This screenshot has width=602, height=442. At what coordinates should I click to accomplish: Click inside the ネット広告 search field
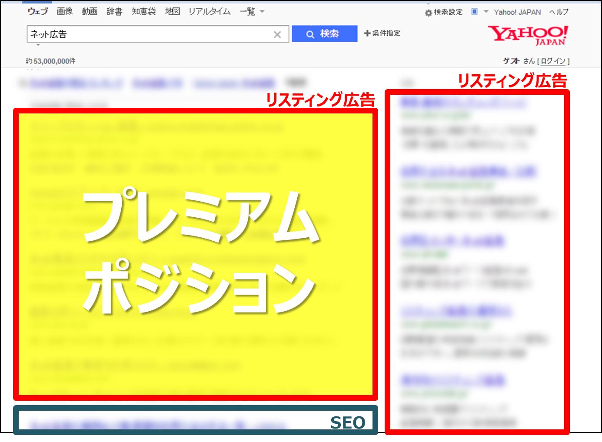point(130,33)
